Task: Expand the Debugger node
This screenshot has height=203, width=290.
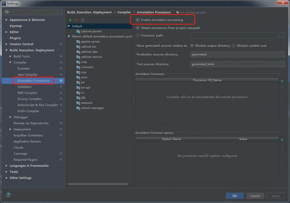Action: [11, 117]
